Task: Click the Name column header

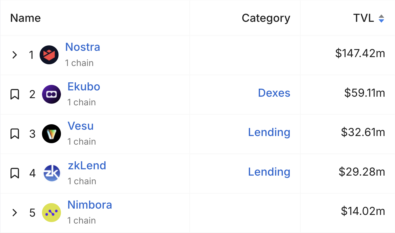Action: click(26, 18)
